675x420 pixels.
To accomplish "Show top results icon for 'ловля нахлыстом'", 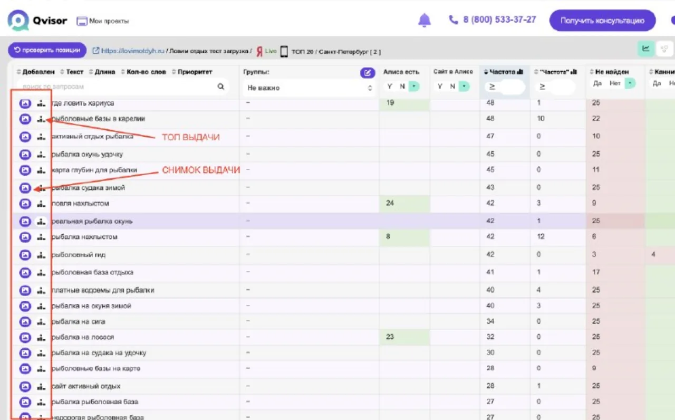I will tap(41, 204).
